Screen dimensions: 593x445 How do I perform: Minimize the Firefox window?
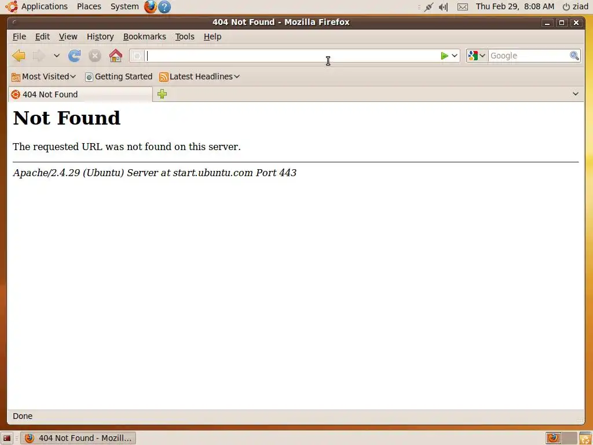coord(547,23)
